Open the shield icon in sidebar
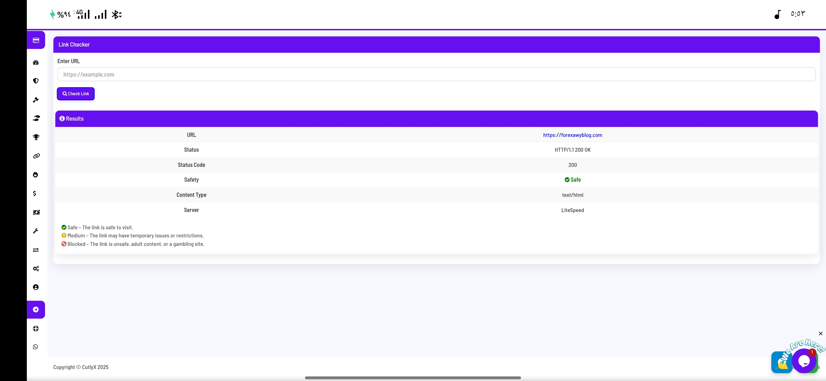 click(36, 81)
